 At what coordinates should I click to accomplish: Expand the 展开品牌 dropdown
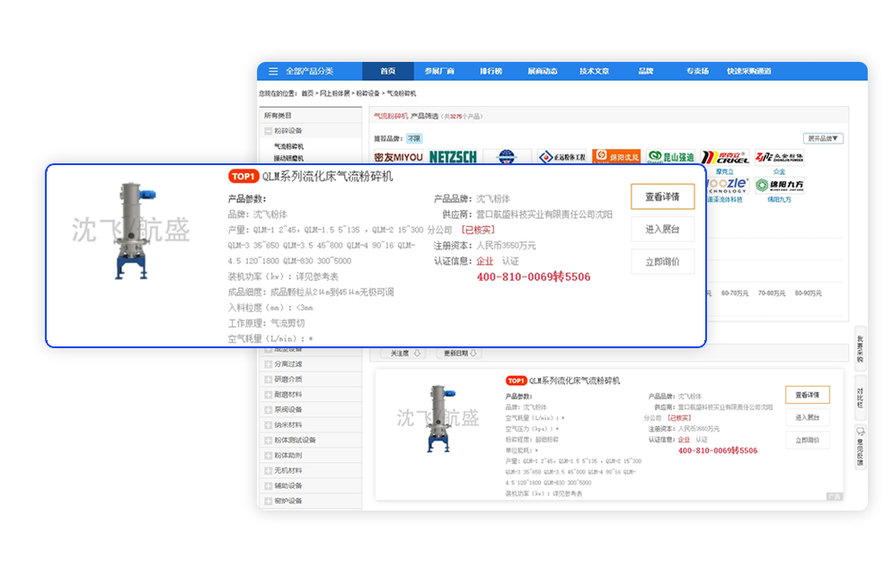point(823,138)
